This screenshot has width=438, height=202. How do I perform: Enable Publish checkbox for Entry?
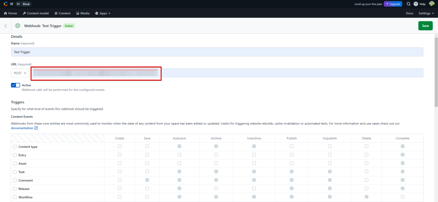point(292,155)
